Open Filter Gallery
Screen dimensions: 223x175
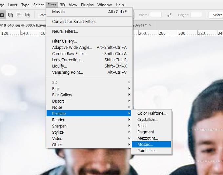pos(89,41)
